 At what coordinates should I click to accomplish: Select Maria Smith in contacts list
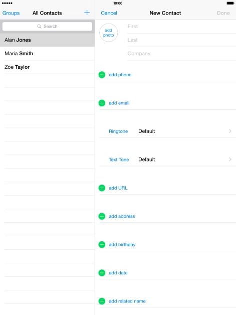tap(48, 54)
